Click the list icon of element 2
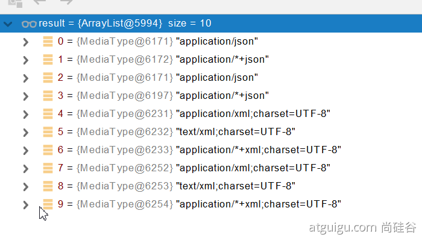This screenshot has width=422, height=240. (48, 78)
